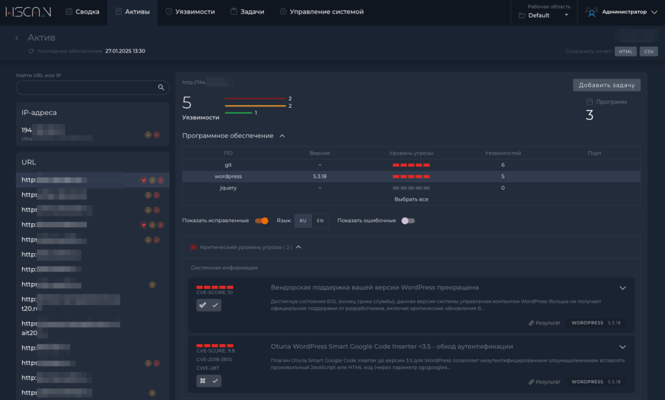Select the 194 IP address entry

pos(92,134)
